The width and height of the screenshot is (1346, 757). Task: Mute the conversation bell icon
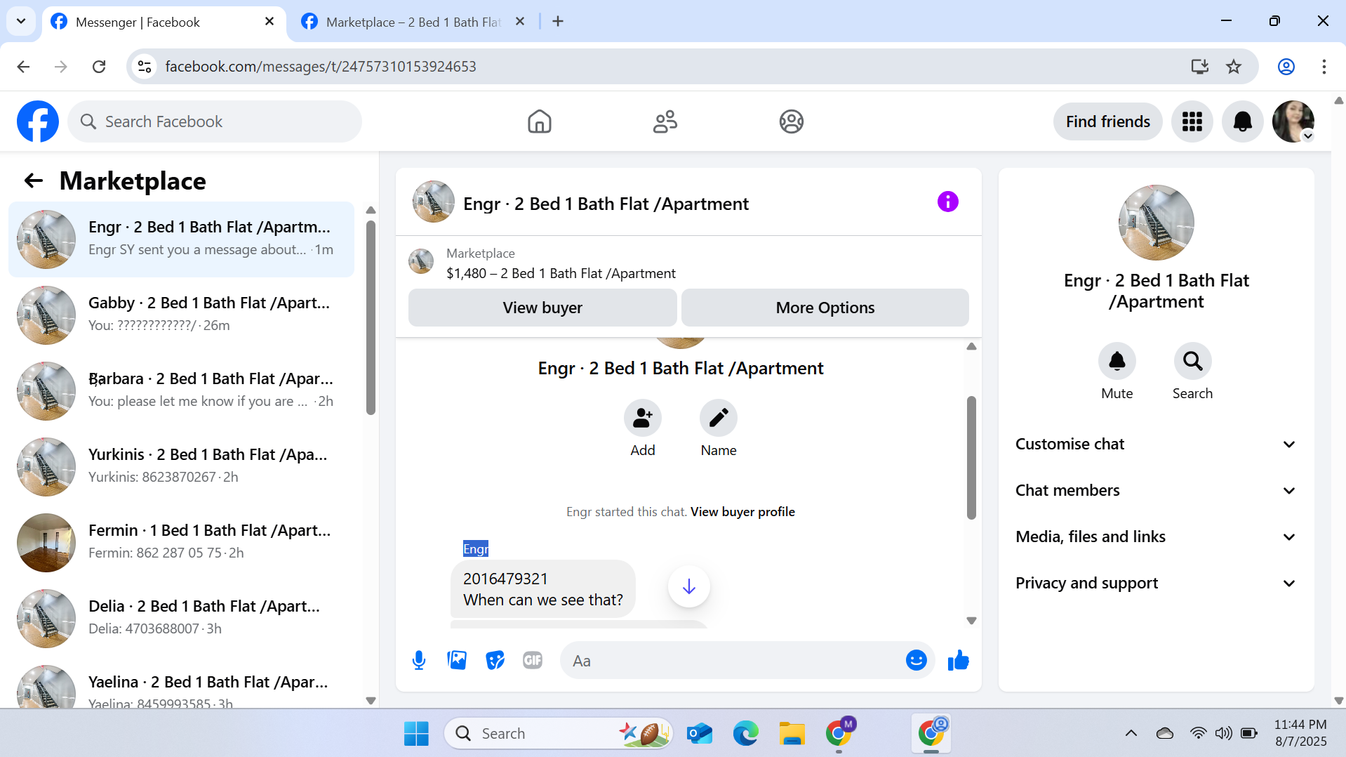pos(1117,362)
